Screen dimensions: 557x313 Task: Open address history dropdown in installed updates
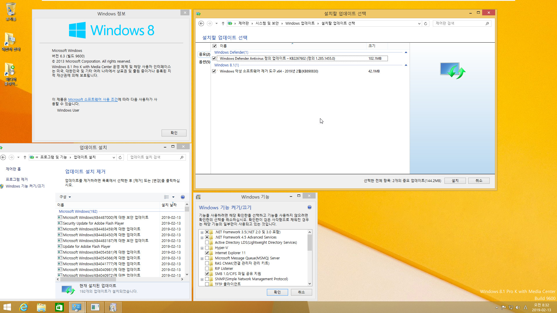click(114, 157)
